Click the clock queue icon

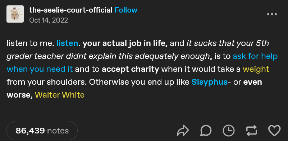point(229,131)
